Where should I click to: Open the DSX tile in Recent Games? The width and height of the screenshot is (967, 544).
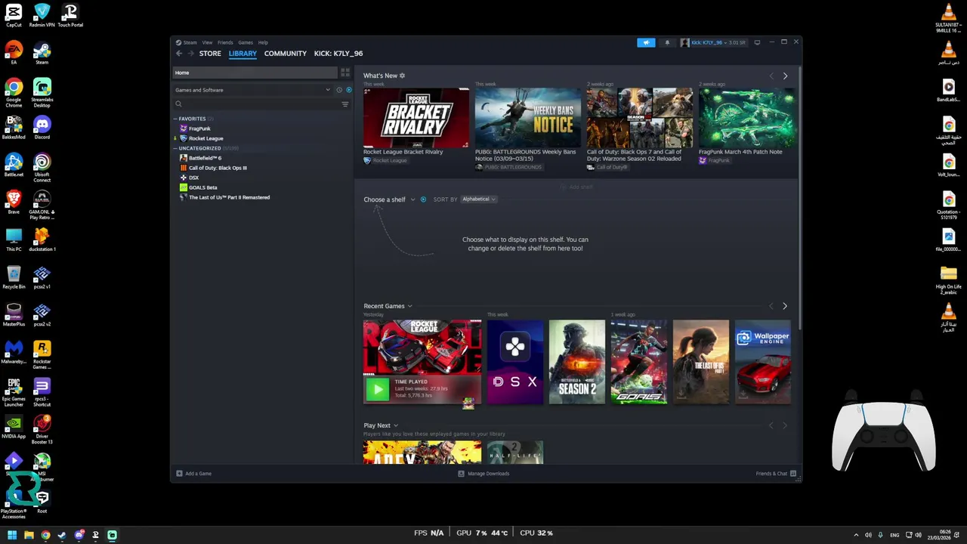click(515, 362)
